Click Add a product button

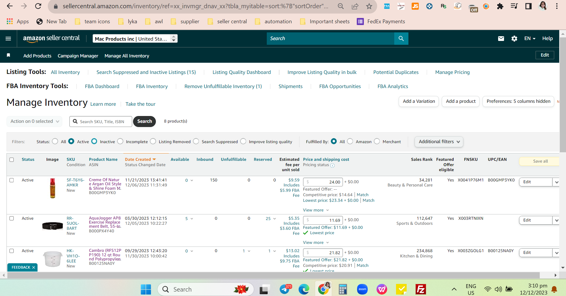[x=461, y=101]
